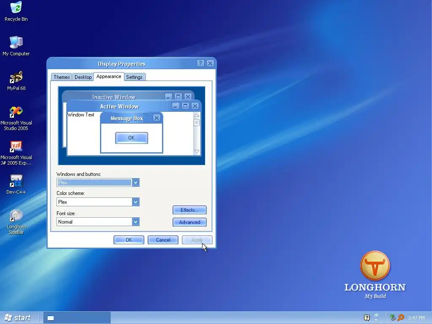Select the Dev-C++ desktop shortcut

click(16, 184)
